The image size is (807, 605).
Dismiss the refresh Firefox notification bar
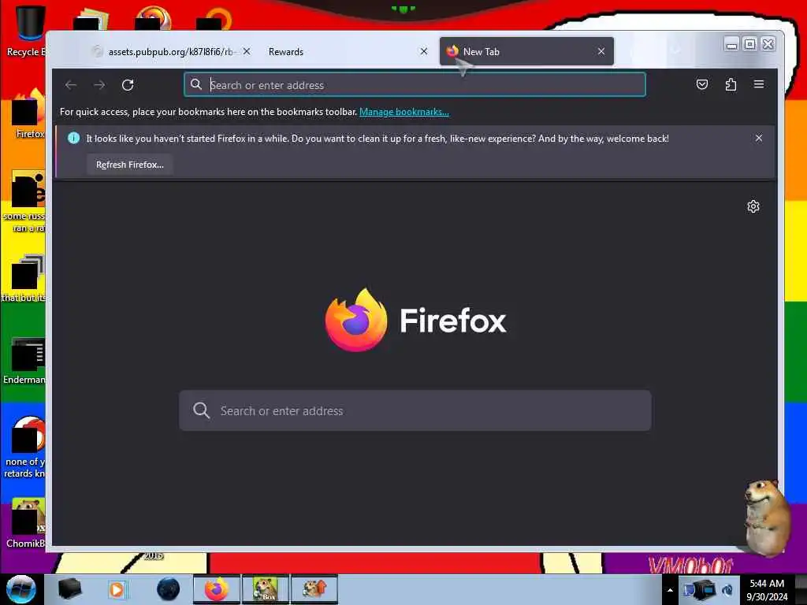pyautogui.click(x=759, y=138)
